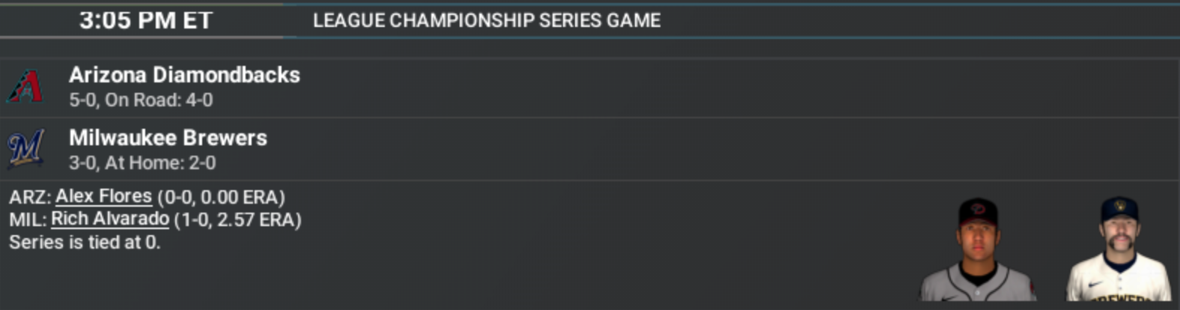
Task: Open Alex Flores's player portrait
Action: pos(977,251)
